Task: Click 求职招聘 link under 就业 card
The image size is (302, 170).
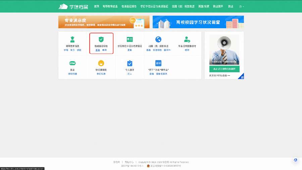Action: tap(72, 74)
